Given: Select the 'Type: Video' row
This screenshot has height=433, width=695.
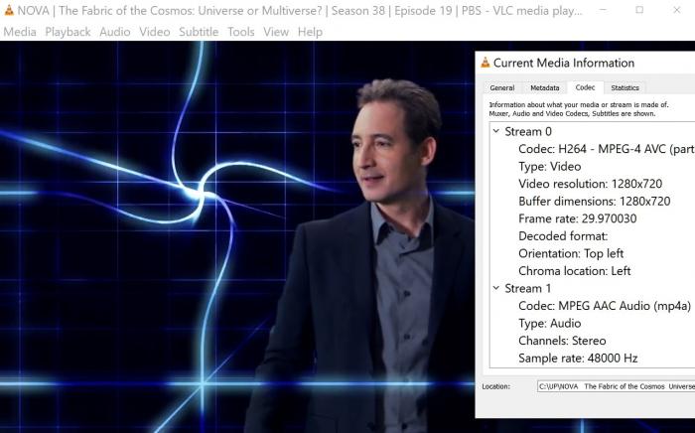Looking at the screenshot, I should tap(550, 167).
